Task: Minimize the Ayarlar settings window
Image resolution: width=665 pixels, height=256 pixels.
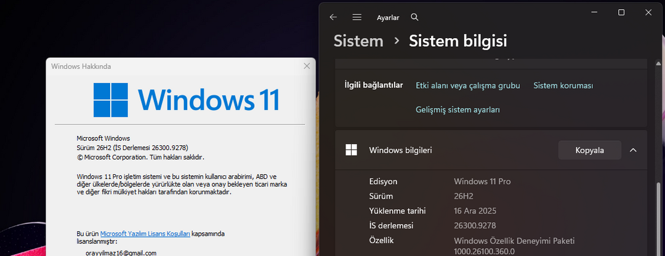Action: click(595, 13)
